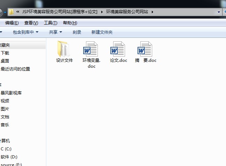Expand arrow after JSP环境美容服务公司网站[源程序+论文] breadcrumb
The width and height of the screenshot is (226, 166).
[x=102, y=12]
